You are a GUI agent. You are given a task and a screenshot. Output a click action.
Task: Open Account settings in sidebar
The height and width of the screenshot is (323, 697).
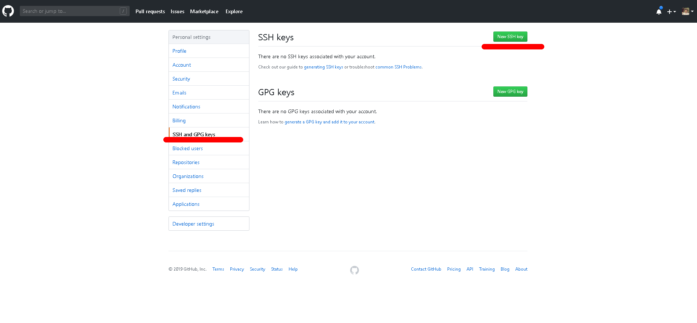click(209, 65)
